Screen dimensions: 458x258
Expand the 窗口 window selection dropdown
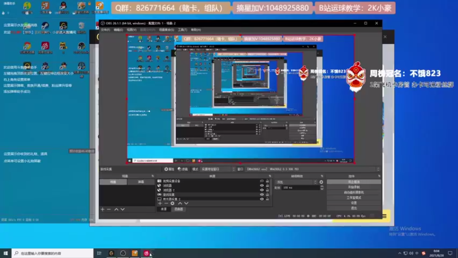pyautogui.click(x=313, y=169)
